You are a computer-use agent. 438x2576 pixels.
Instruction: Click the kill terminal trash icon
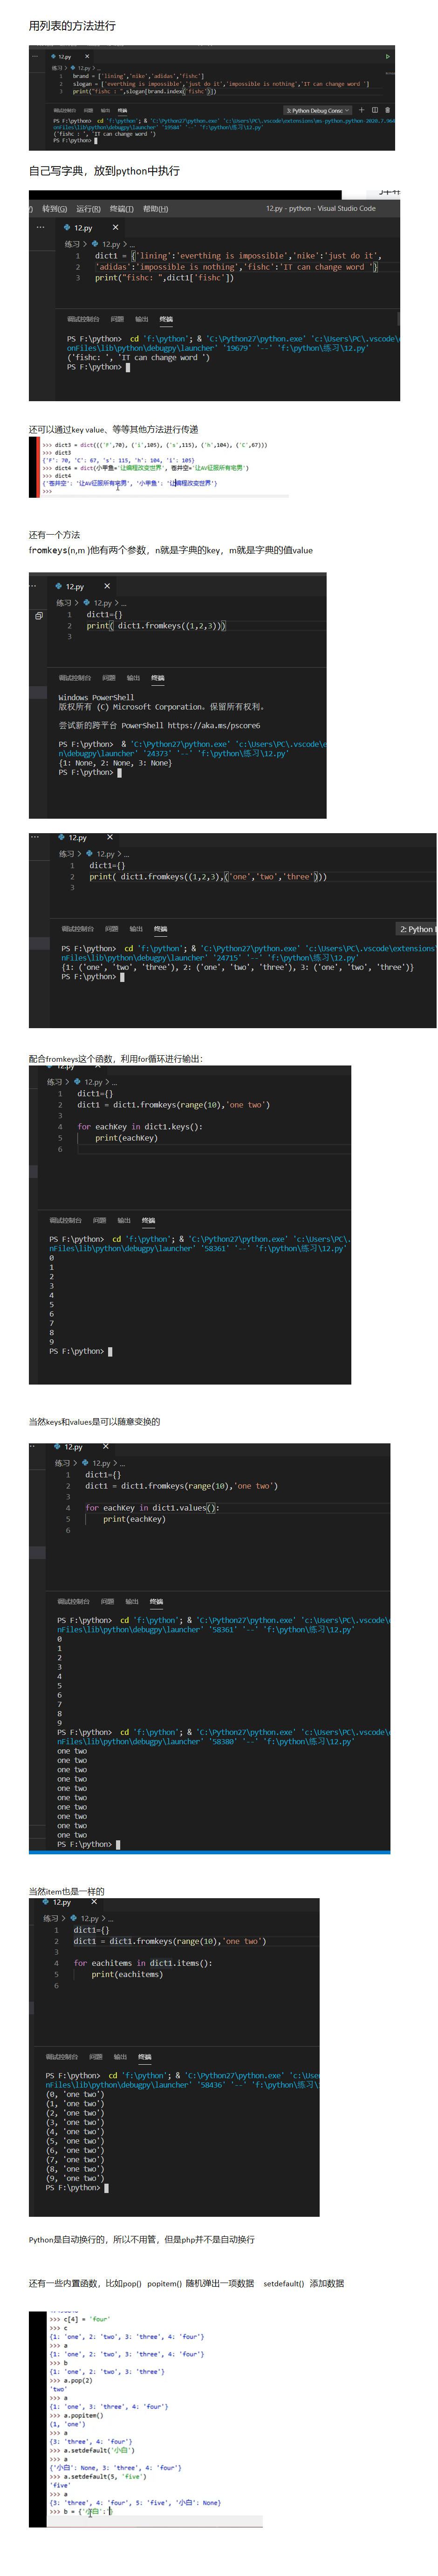point(387,110)
